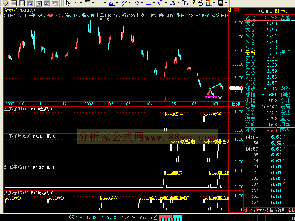The height and width of the screenshot is (221, 295).
Task: Switch to the 细 tab
Action: pyautogui.click(x=247, y=210)
